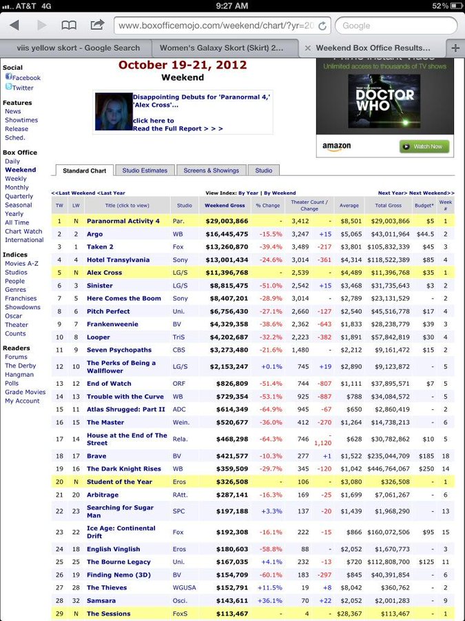
Task: Open Student of the Year link
Action: click(119, 482)
